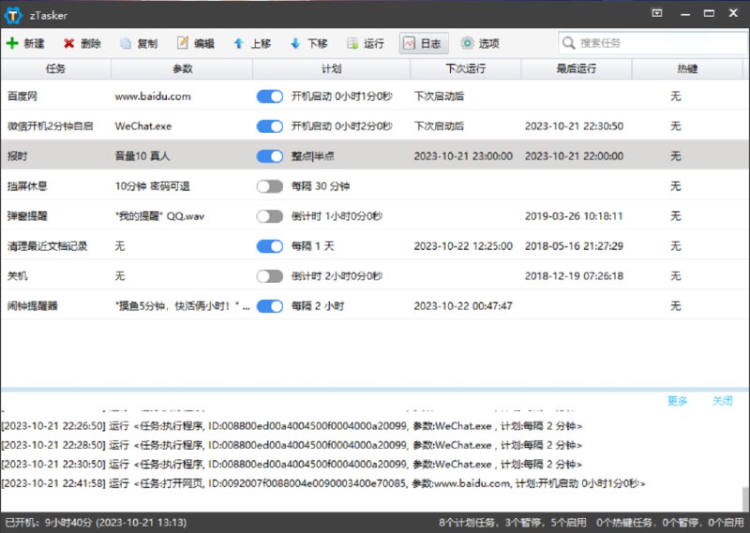
Task: Click the 关闭 (Close) link in log panel
Action: [722, 401]
